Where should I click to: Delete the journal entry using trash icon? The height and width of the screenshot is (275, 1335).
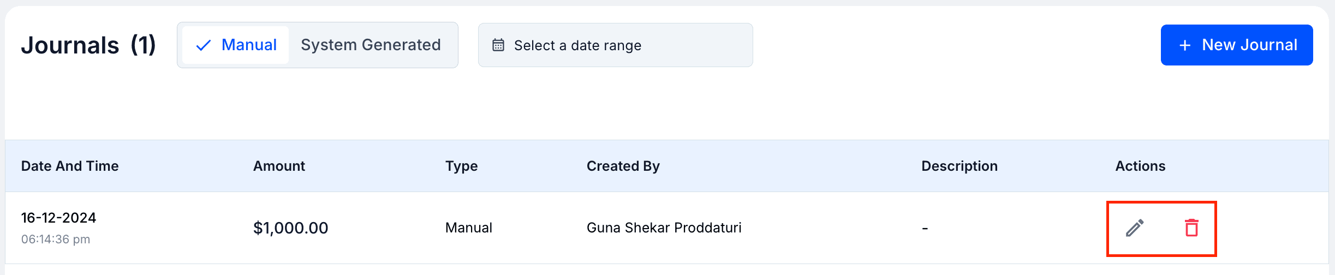(x=1191, y=228)
